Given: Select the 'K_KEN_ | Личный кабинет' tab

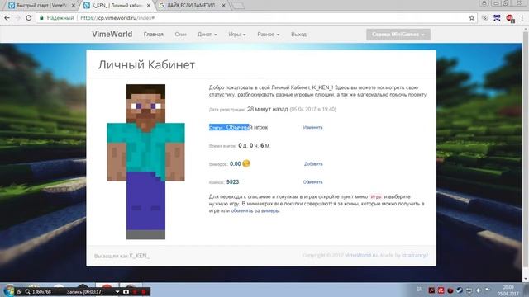Looking at the screenshot, I should tap(117, 6).
